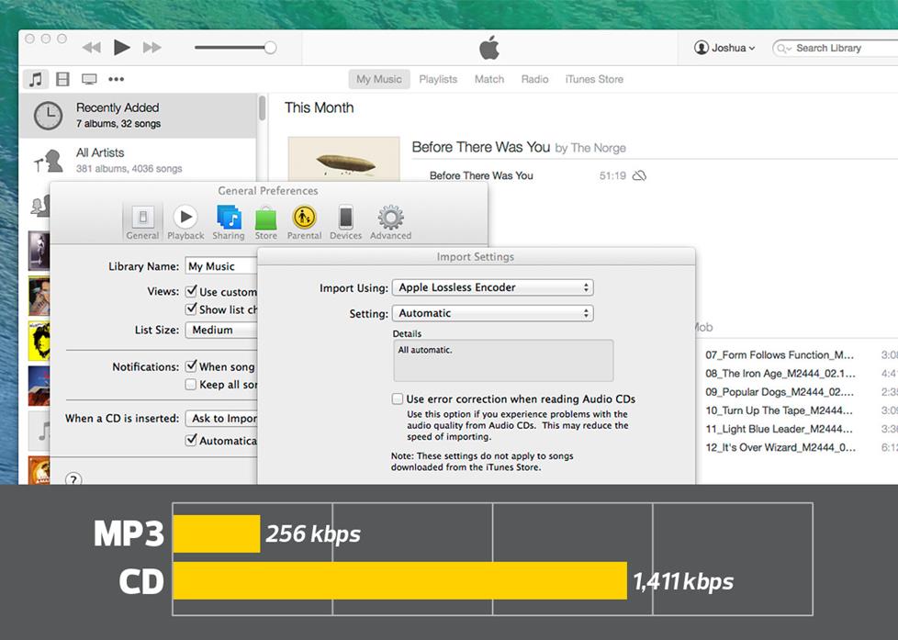Select the Before There Was You track row
The height and width of the screenshot is (640, 898).
[x=538, y=175]
